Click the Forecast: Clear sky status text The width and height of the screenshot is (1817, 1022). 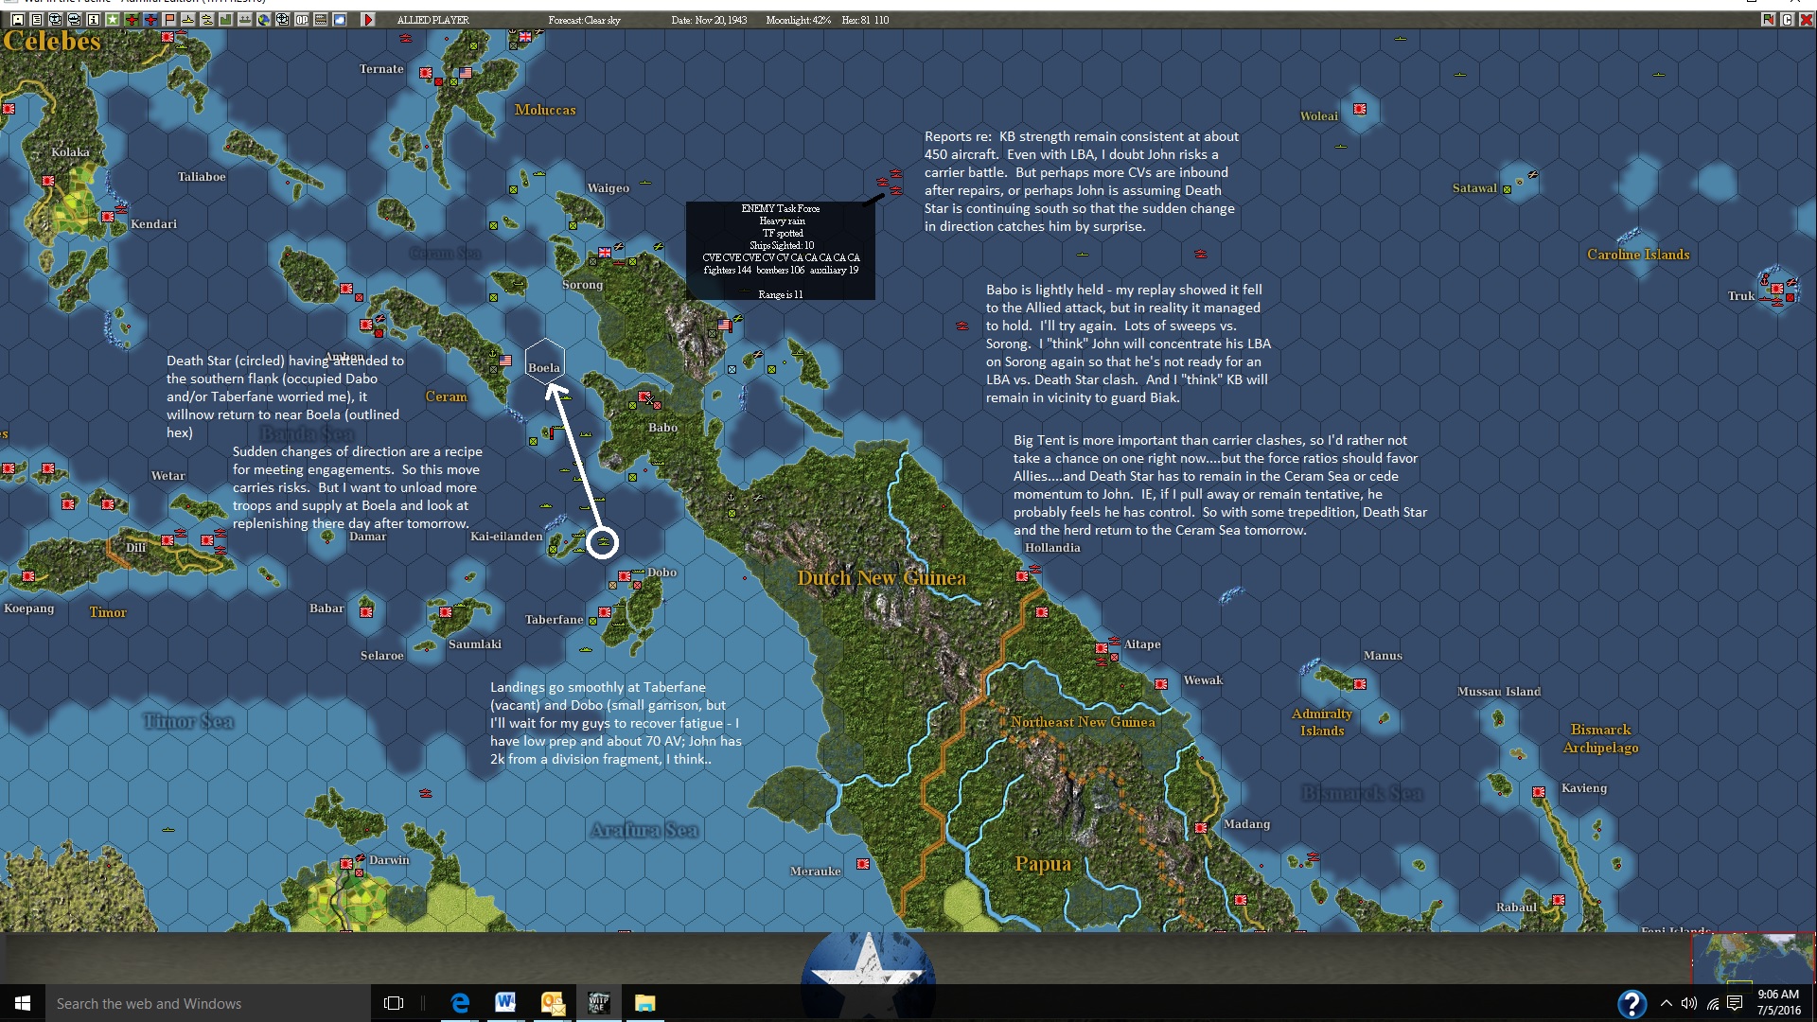[584, 20]
